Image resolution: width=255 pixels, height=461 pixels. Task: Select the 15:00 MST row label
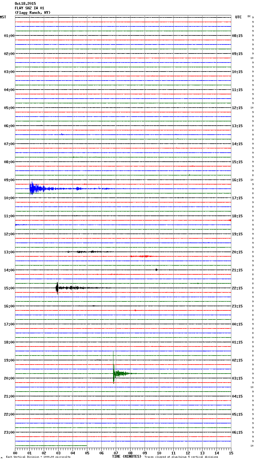point(9,288)
